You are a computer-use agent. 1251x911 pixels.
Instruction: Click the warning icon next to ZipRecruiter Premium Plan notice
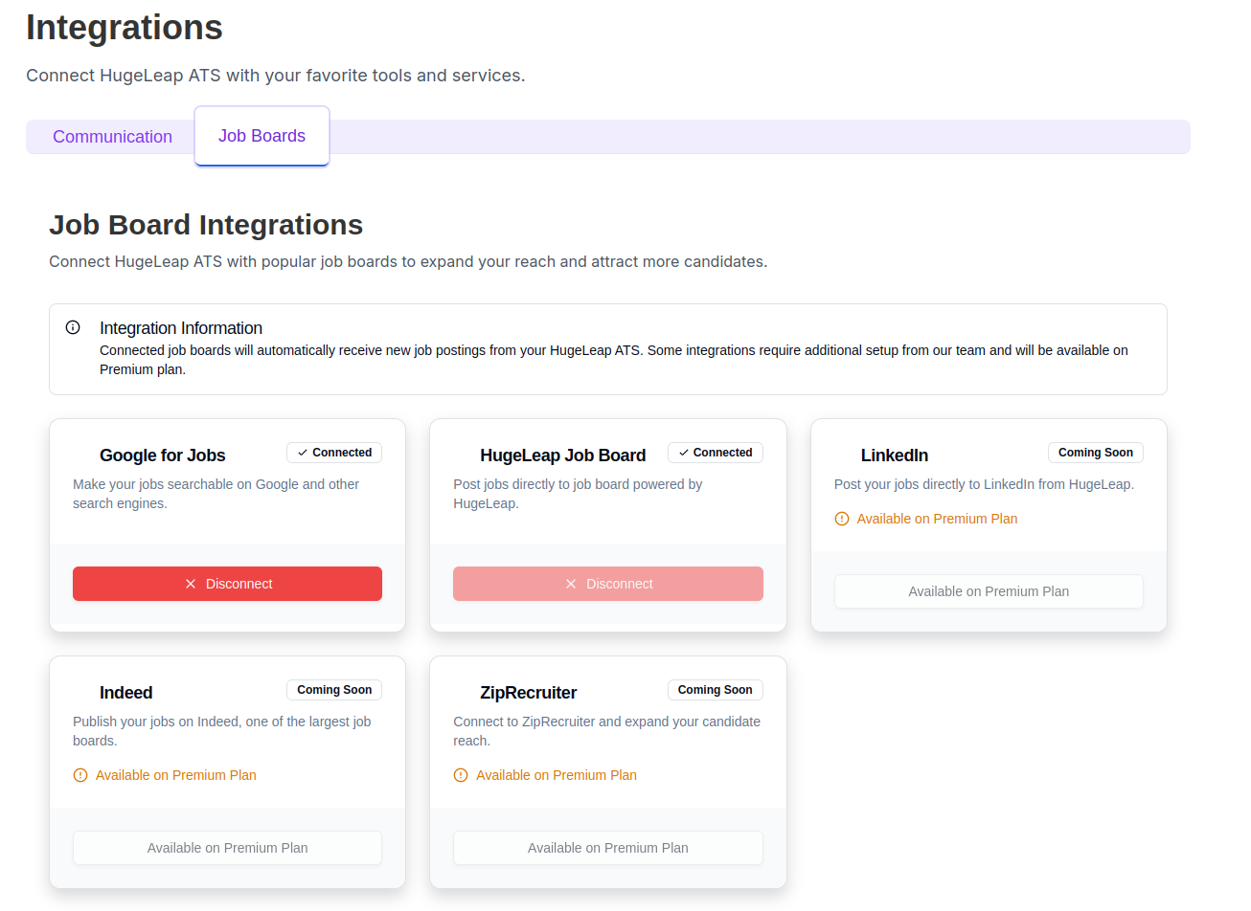(x=461, y=775)
